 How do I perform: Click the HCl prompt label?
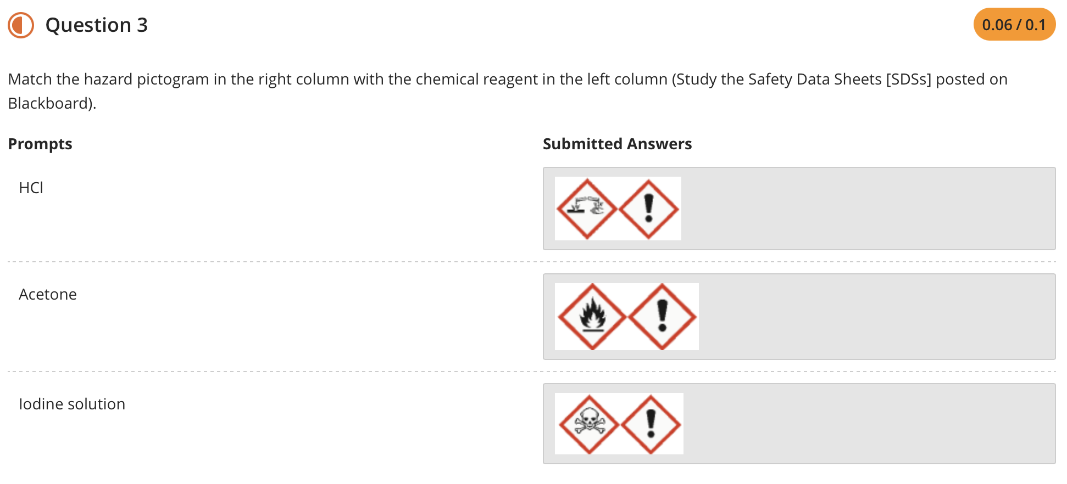(x=31, y=187)
